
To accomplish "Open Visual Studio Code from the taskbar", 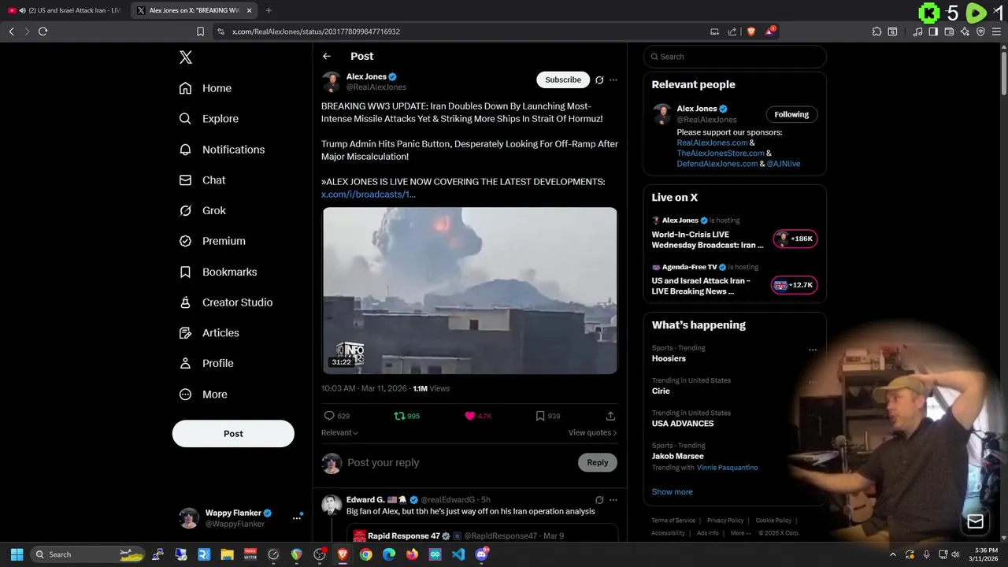I will click(458, 554).
